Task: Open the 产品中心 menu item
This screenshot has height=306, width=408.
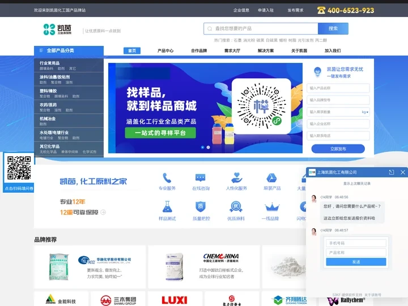Action: coord(165,50)
